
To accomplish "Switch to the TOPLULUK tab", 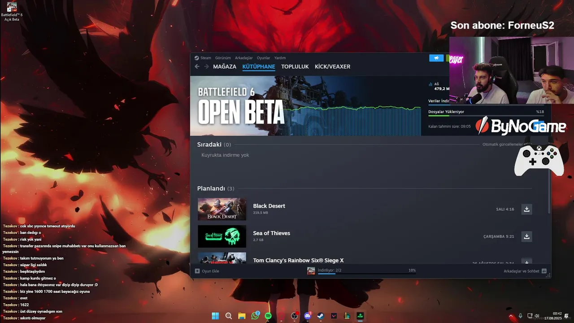I will pos(295,66).
